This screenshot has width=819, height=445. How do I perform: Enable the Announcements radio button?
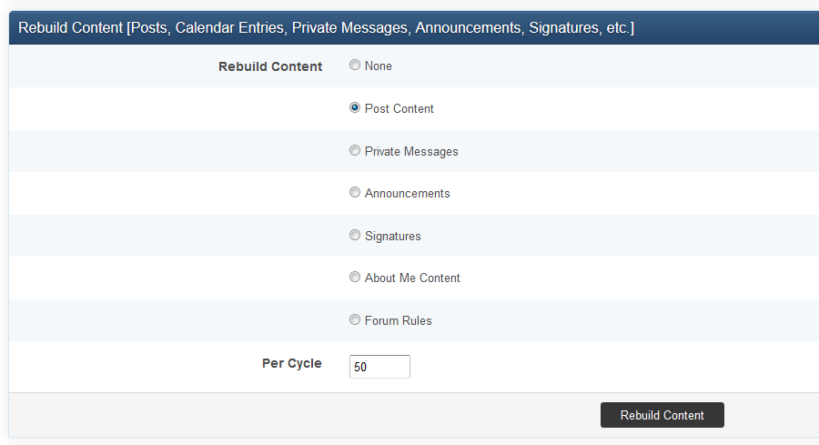click(x=355, y=193)
